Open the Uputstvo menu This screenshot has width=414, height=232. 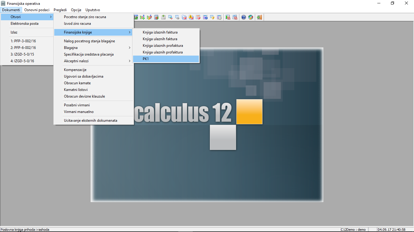click(x=93, y=10)
